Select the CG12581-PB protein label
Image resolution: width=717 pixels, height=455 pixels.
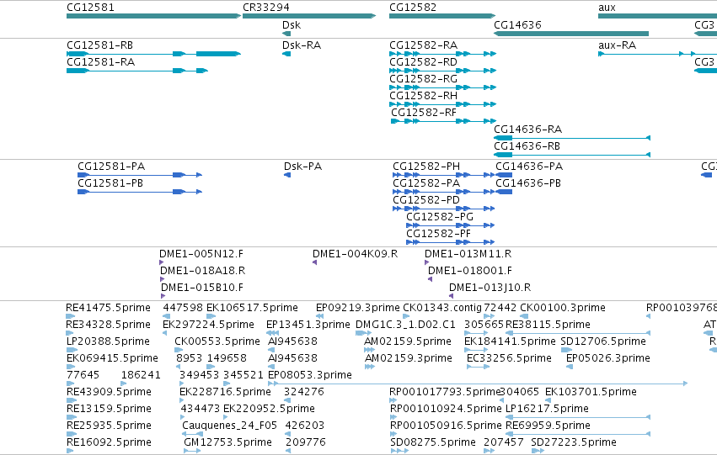(110, 183)
